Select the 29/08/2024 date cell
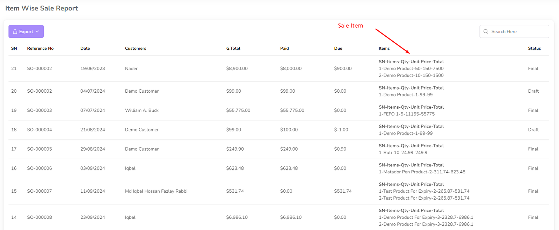The image size is (559, 230). tap(93, 149)
